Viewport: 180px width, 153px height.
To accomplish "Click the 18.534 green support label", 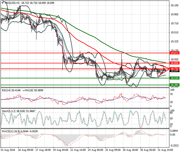I will (175, 78).
